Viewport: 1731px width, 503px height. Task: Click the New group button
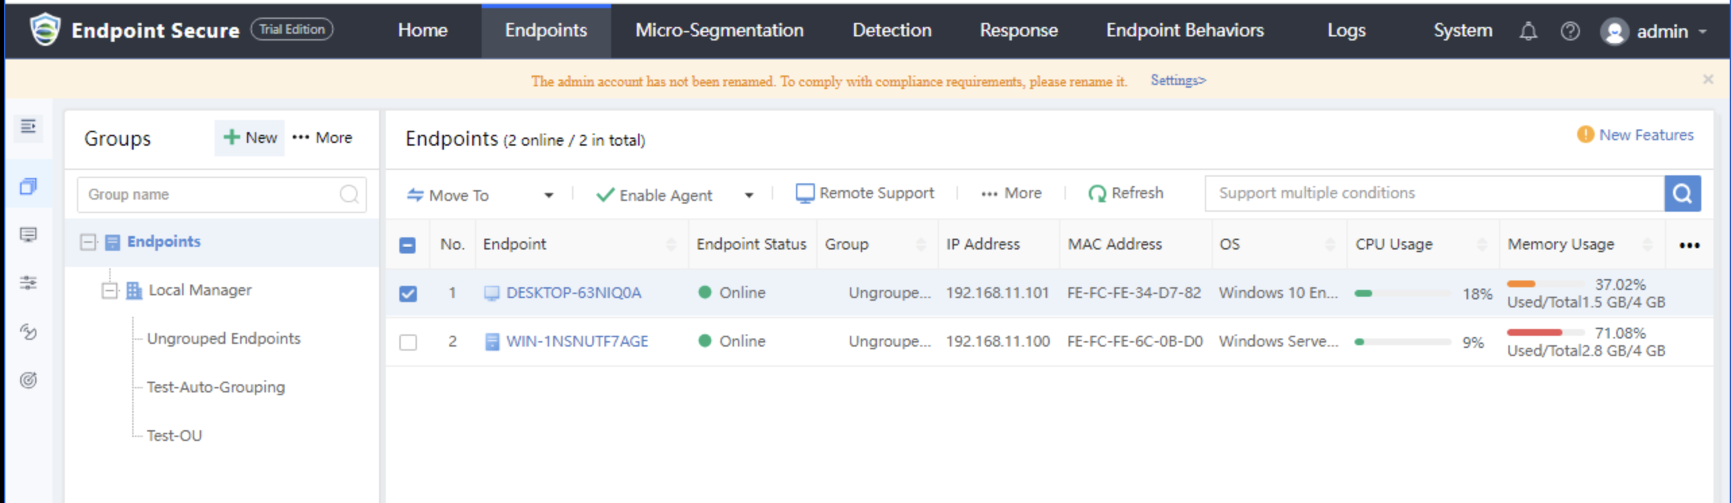tap(250, 138)
